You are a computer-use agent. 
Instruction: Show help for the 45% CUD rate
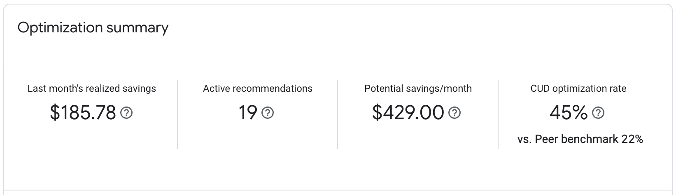click(x=598, y=113)
